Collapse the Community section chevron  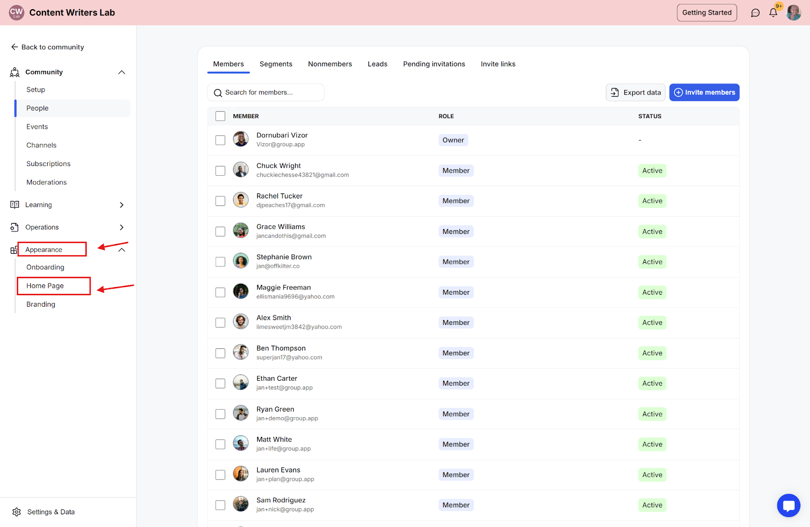pos(121,72)
